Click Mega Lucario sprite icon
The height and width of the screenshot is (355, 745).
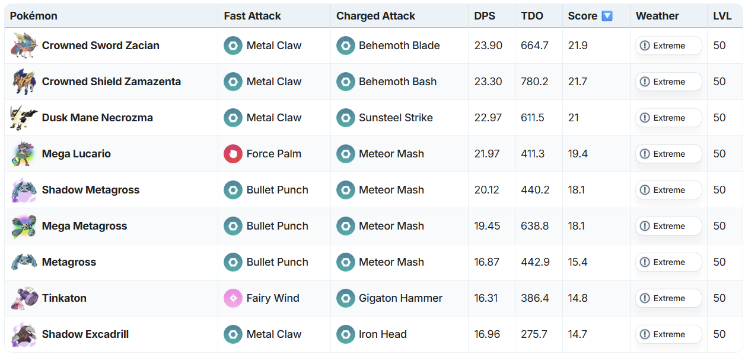tap(24, 154)
